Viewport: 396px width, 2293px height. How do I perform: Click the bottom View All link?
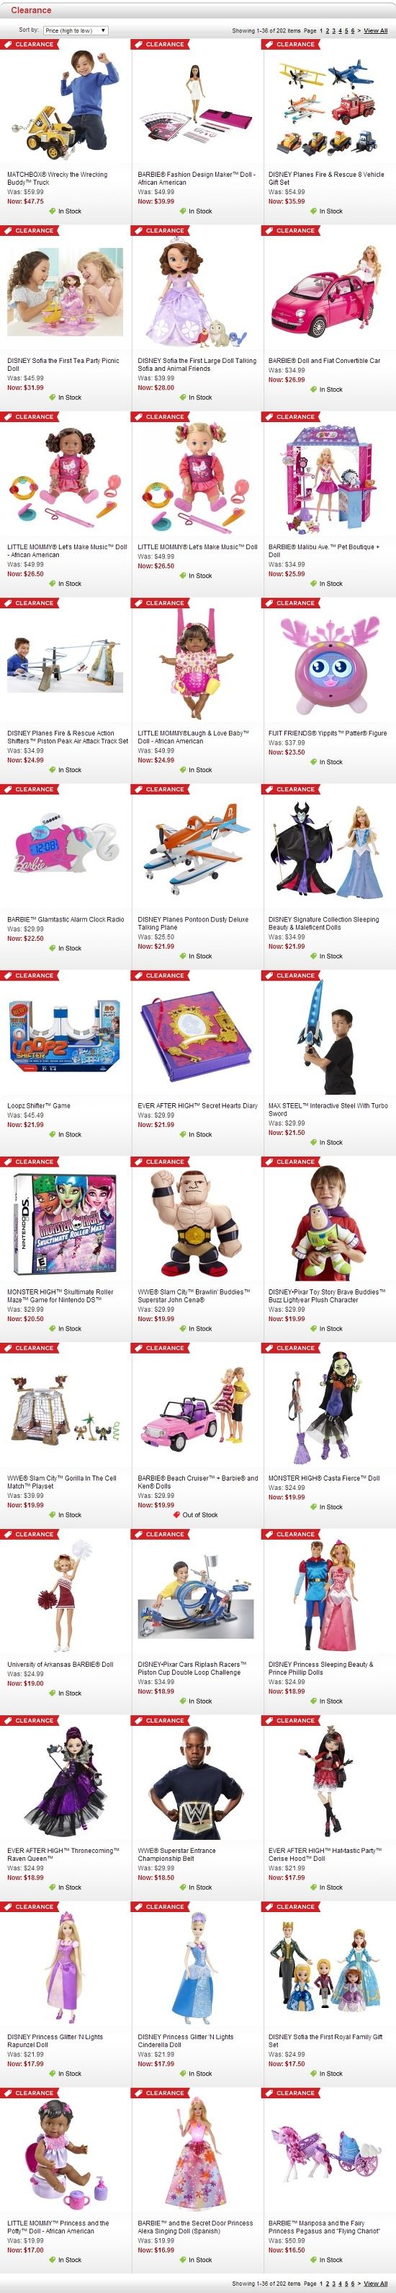pyautogui.click(x=376, y=2284)
